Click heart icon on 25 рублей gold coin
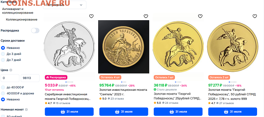264x117 pixels. (x=200, y=16)
